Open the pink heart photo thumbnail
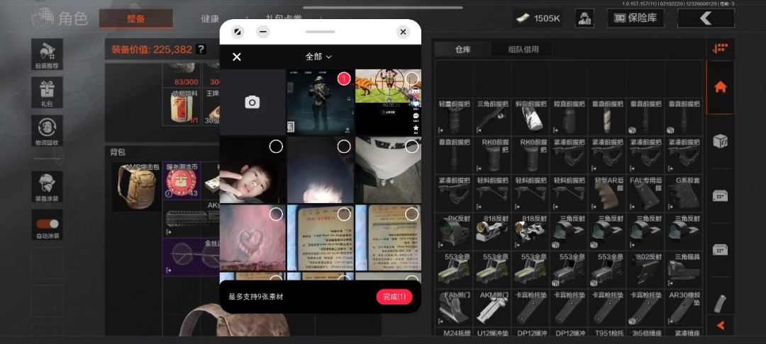Viewport: 766px width, 344px height. (x=252, y=237)
